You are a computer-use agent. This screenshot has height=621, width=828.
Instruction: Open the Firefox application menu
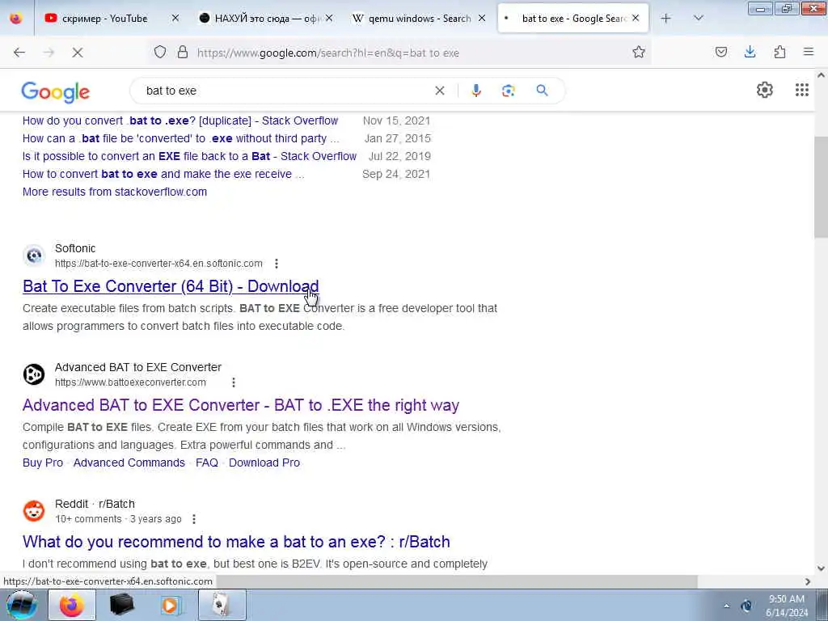[809, 53]
